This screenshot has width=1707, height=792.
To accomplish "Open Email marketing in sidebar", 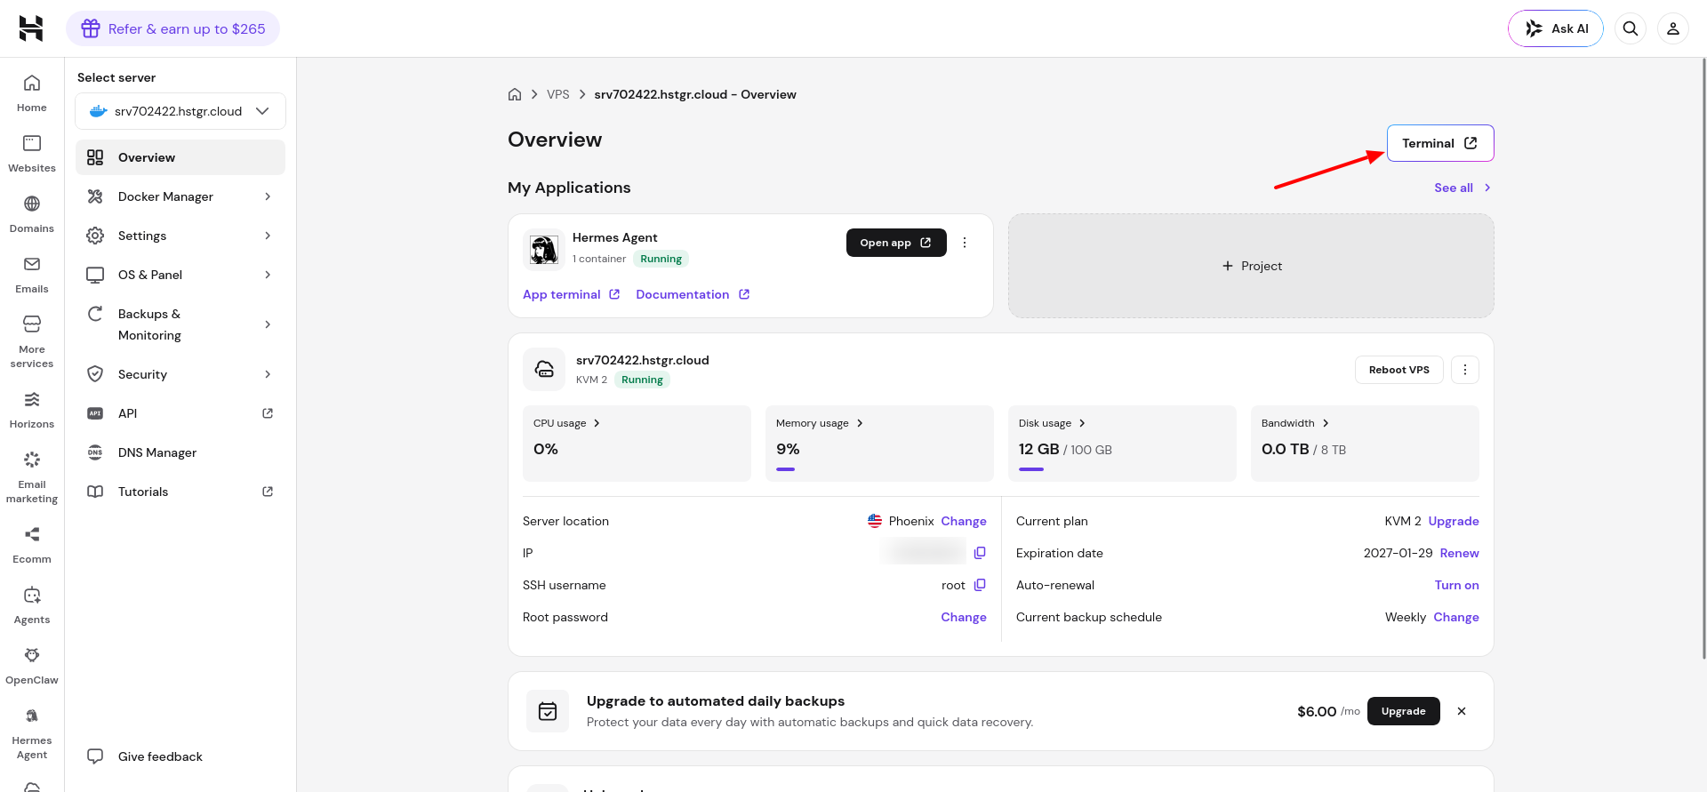I will point(32,477).
